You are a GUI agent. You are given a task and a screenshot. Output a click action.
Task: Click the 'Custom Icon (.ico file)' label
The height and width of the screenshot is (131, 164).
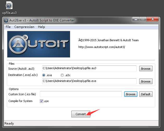(x=22, y=94)
